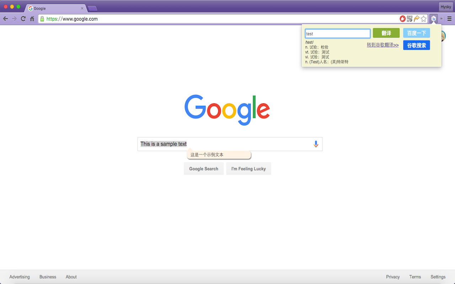455x284 pixels.
Task: Open the About footer link
Action: pos(71,277)
